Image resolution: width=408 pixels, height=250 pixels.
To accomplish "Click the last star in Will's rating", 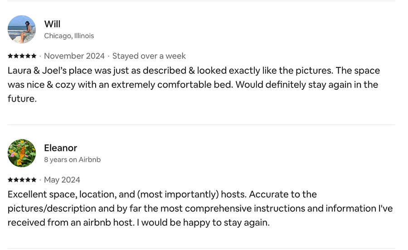I will pos(34,56).
